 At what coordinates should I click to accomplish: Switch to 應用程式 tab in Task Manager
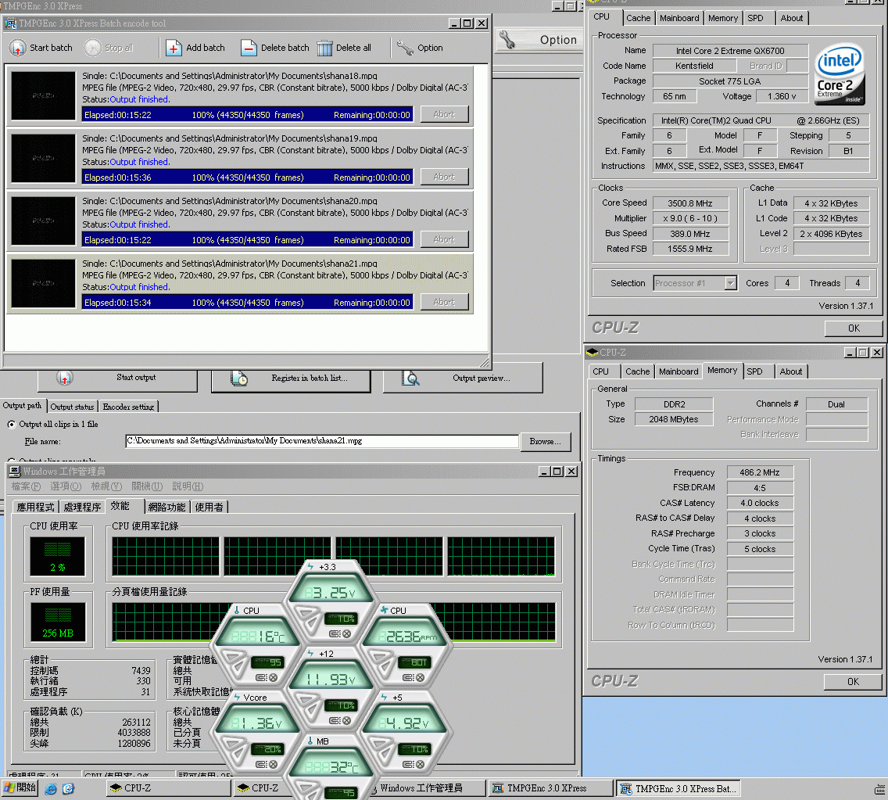tap(36, 507)
